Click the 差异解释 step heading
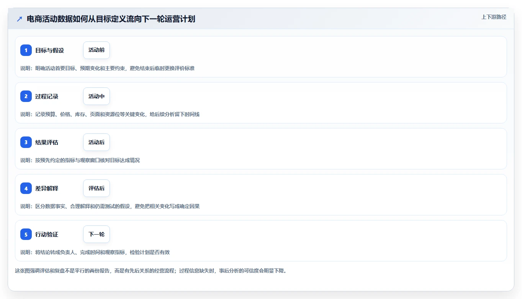Viewport: 522px width, 299px height. pyautogui.click(x=47, y=188)
